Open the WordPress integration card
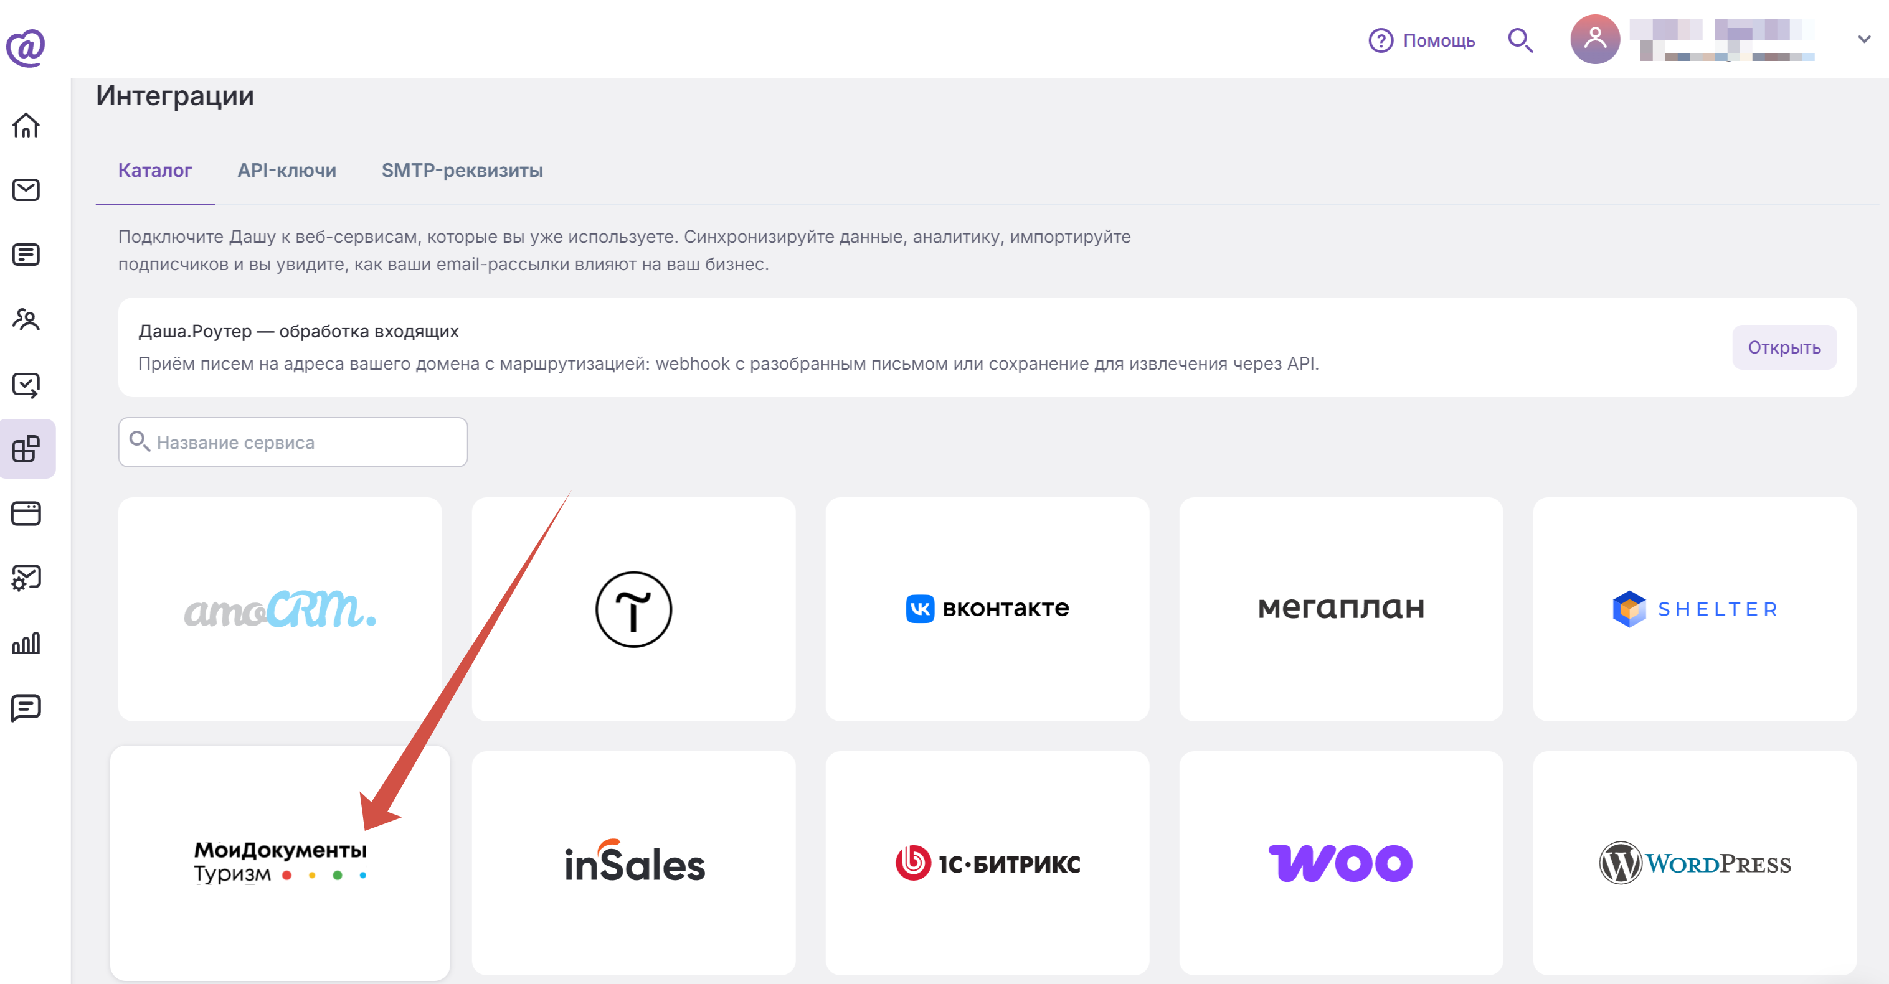The width and height of the screenshot is (1889, 984). point(1694,863)
